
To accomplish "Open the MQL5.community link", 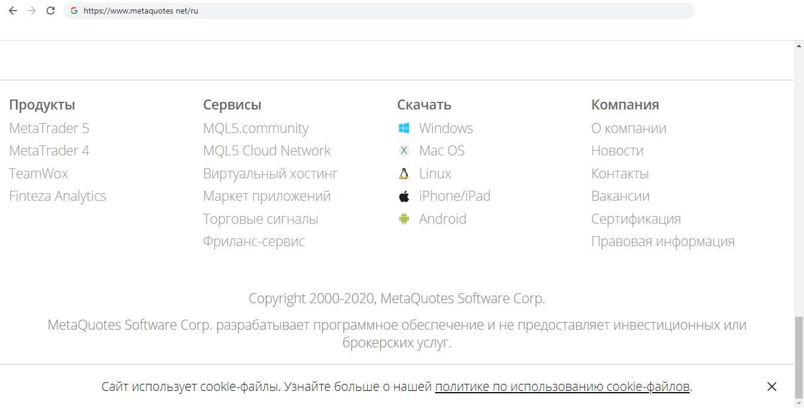I will coord(255,128).
